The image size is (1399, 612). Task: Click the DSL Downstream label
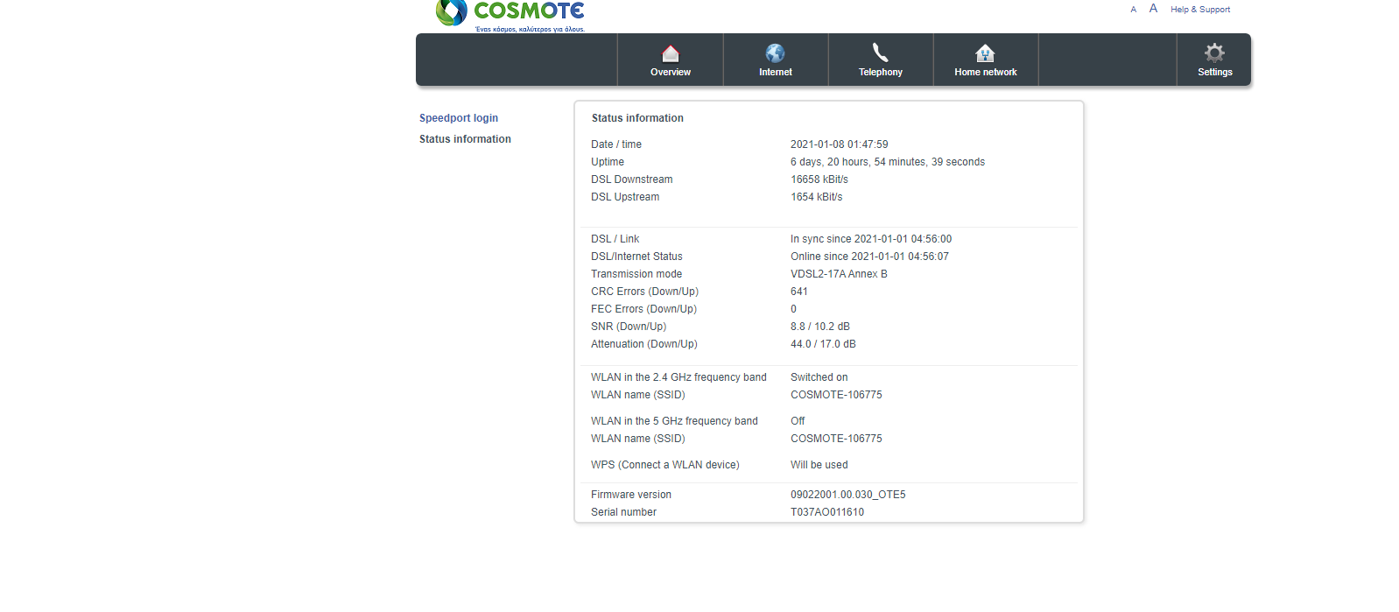coord(632,179)
